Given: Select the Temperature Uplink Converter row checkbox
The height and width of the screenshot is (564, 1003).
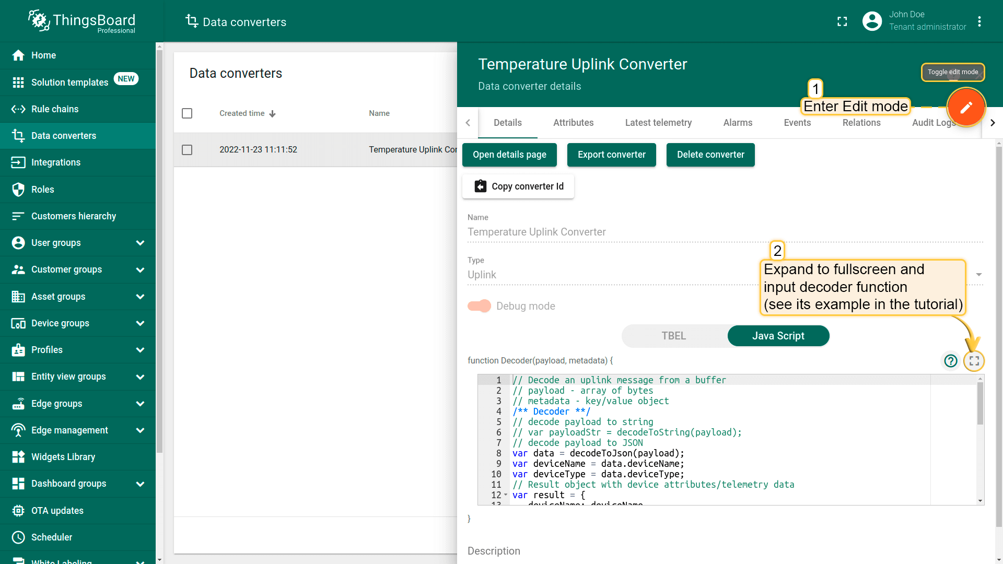Looking at the screenshot, I should pyautogui.click(x=187, y=150).
